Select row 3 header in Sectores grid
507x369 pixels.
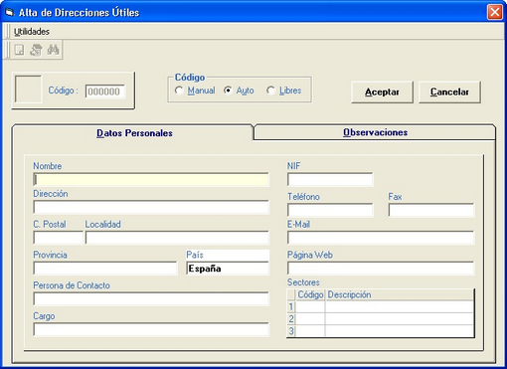(x=291, y=331)
